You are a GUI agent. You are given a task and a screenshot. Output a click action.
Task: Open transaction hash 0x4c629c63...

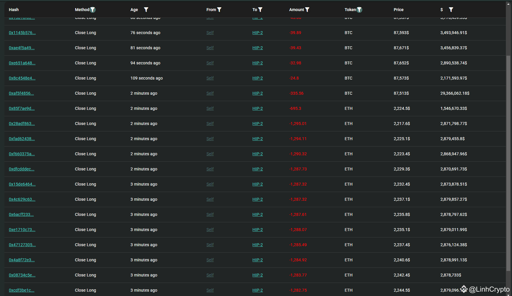point(22,199)
